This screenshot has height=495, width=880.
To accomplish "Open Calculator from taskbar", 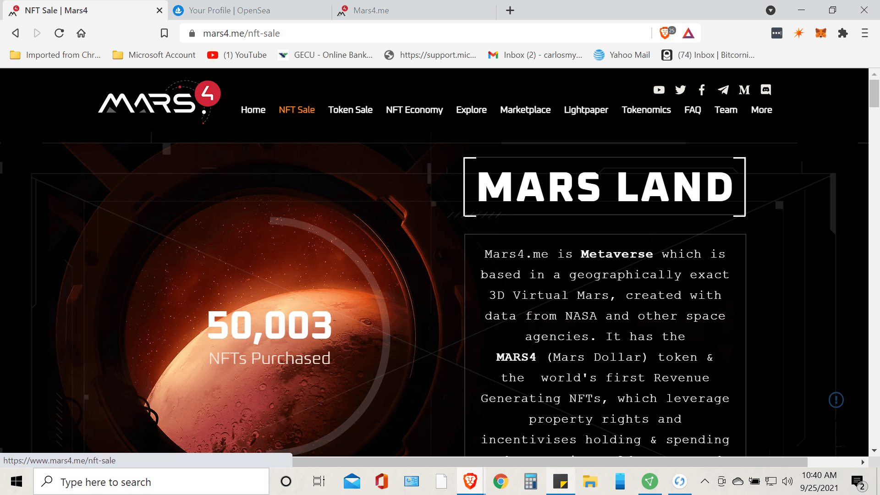I will tap(530, 481).
